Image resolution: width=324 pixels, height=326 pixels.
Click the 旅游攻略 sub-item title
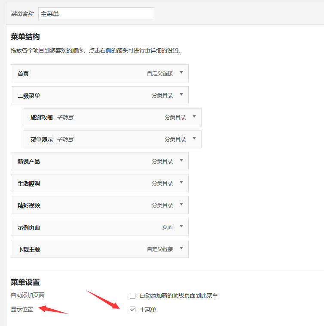42,118
